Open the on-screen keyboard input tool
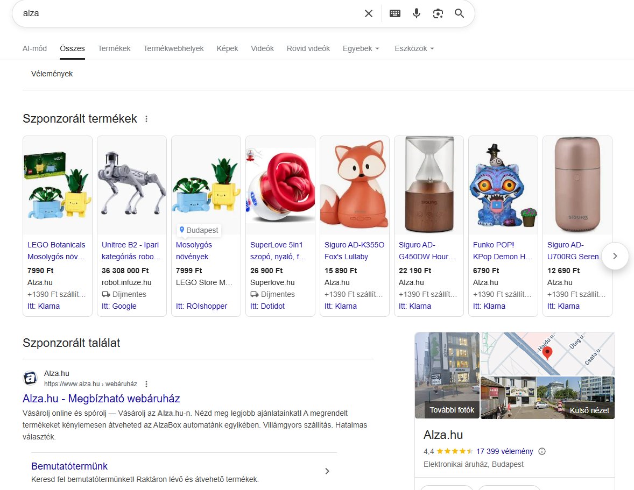 (x=395, y=13)
